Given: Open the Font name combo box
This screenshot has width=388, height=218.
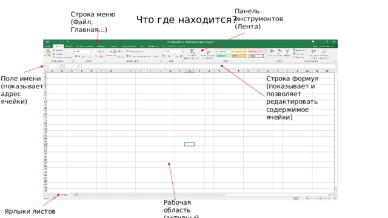Looking at the screenshot, I should [x=83, y=51].
